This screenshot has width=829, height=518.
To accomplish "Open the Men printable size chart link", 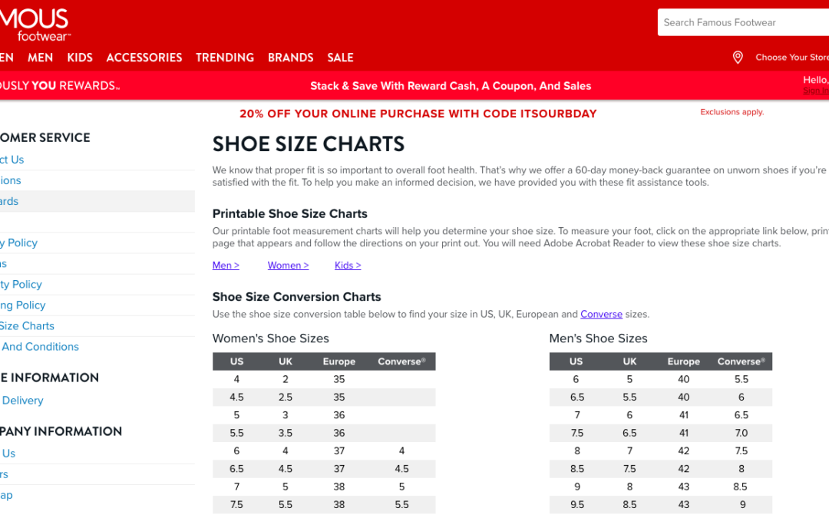I will coord(226,266).
